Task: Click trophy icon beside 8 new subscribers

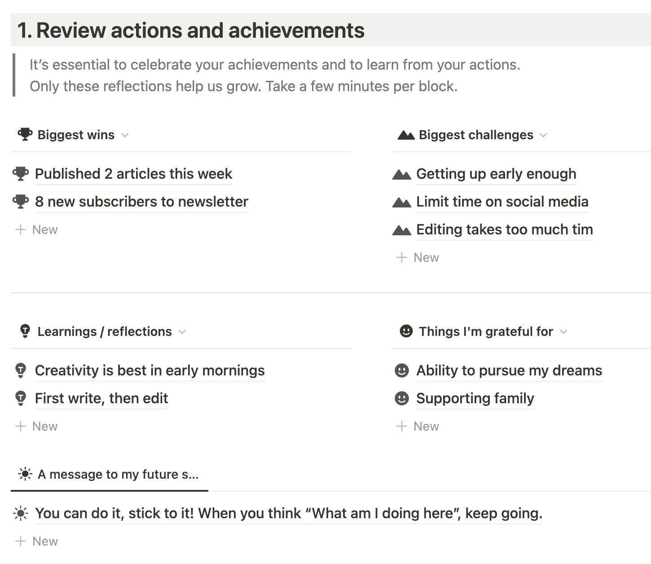Action: click(x=21, y=202)
